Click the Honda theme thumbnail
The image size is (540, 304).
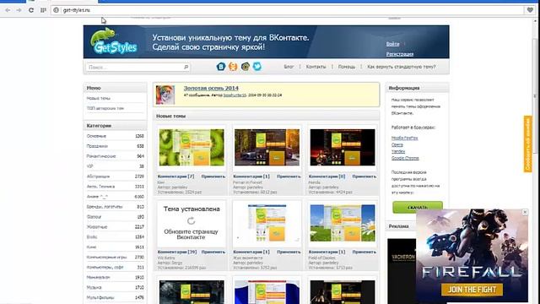click(343, 148)
